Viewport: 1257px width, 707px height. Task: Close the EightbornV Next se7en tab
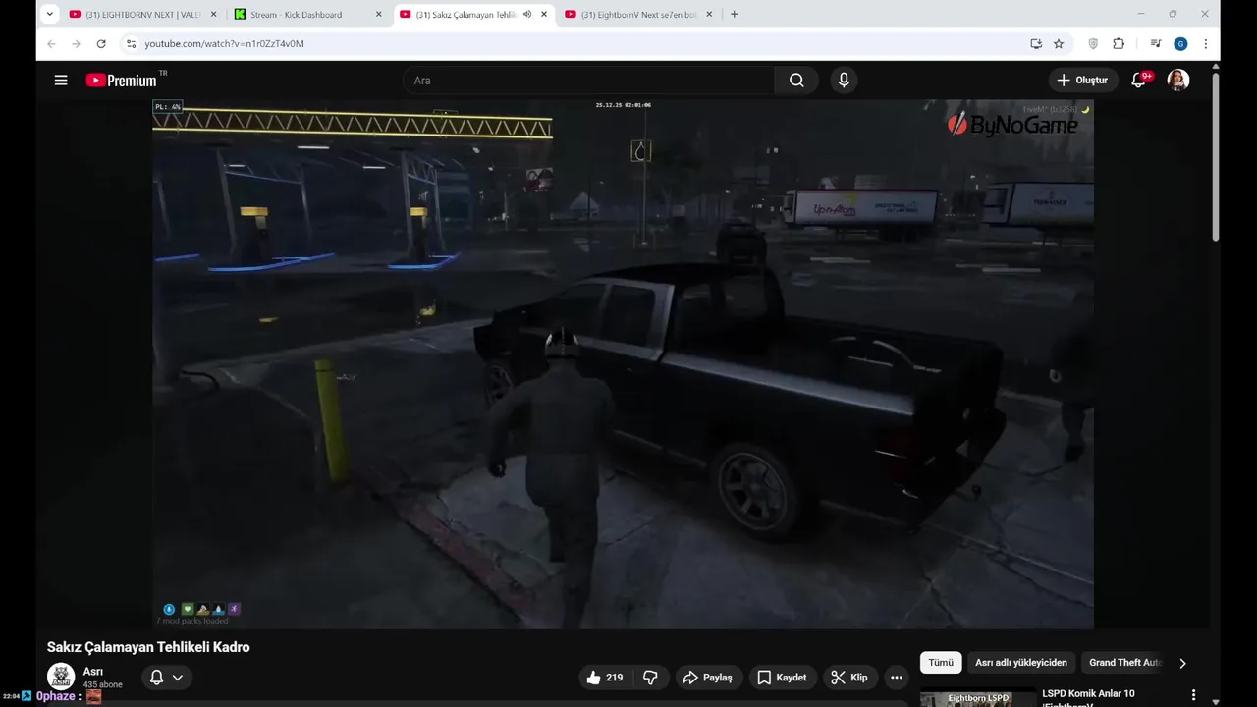pos(709,14)
